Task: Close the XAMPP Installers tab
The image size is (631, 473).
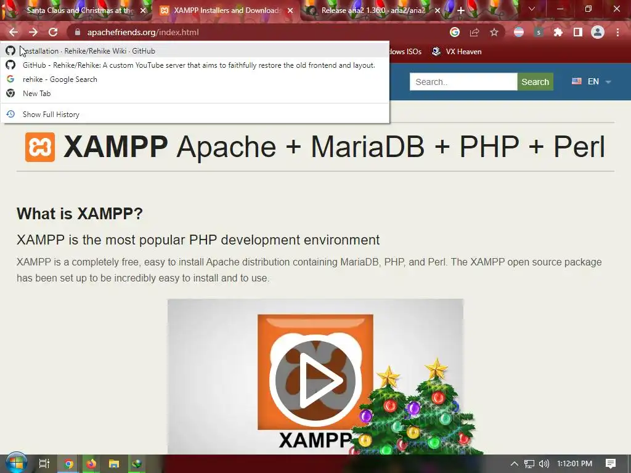Action: [290, 10]
